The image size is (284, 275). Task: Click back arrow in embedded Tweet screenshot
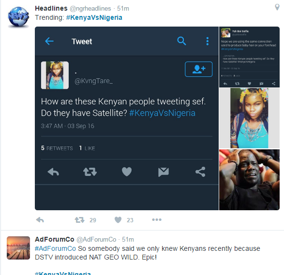point(49,41)
